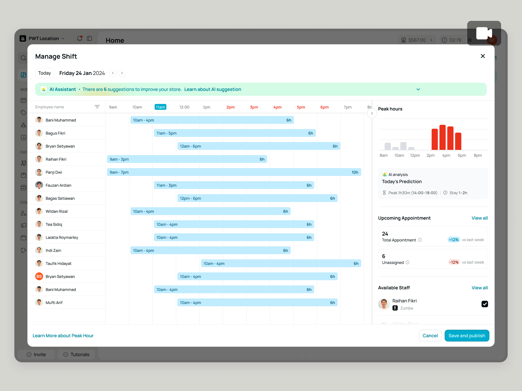Click the Invite button in the sidebar
This screenshot has width=522, height=391.
coord(36,355)
